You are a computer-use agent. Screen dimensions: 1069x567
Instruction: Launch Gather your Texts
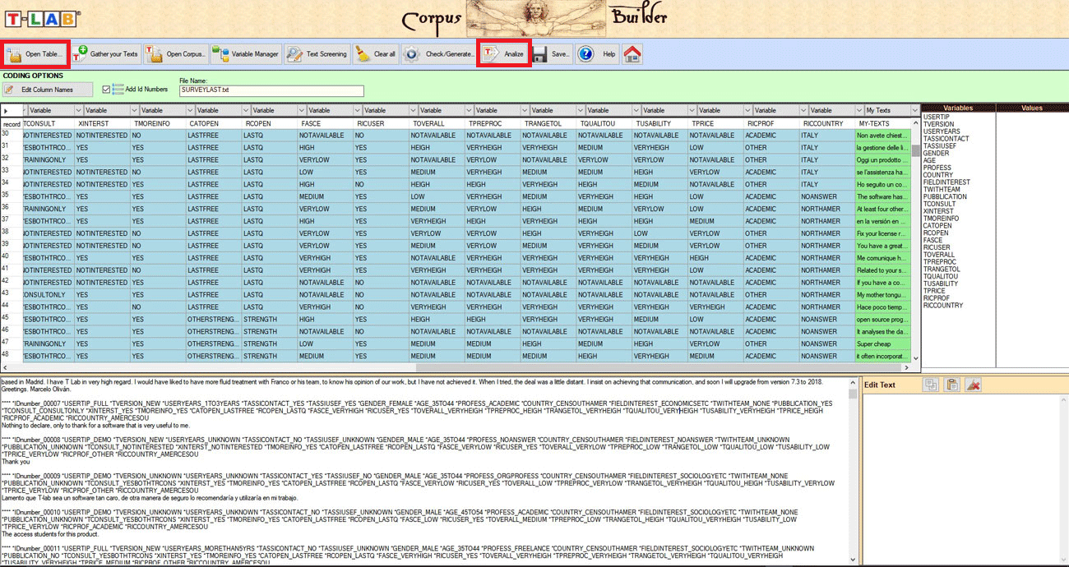pyautogui.click(x=106, y=54)
